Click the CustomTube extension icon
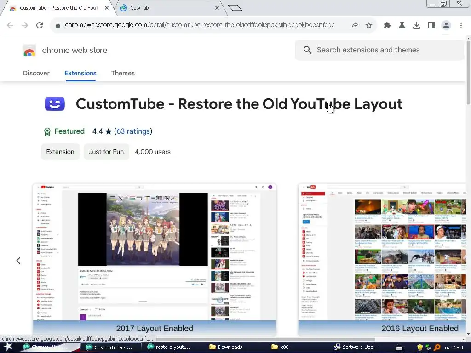 55,104
